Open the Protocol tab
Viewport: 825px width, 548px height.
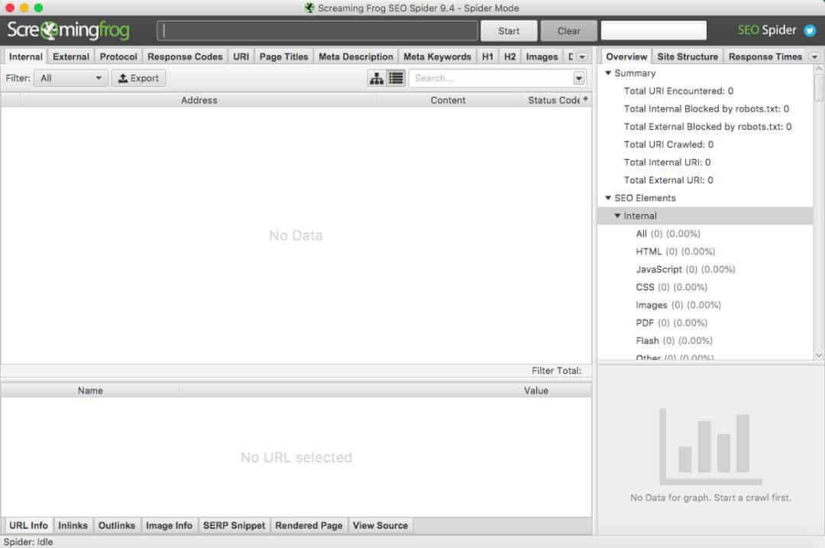pyautogui.click(x=118, y=57)
